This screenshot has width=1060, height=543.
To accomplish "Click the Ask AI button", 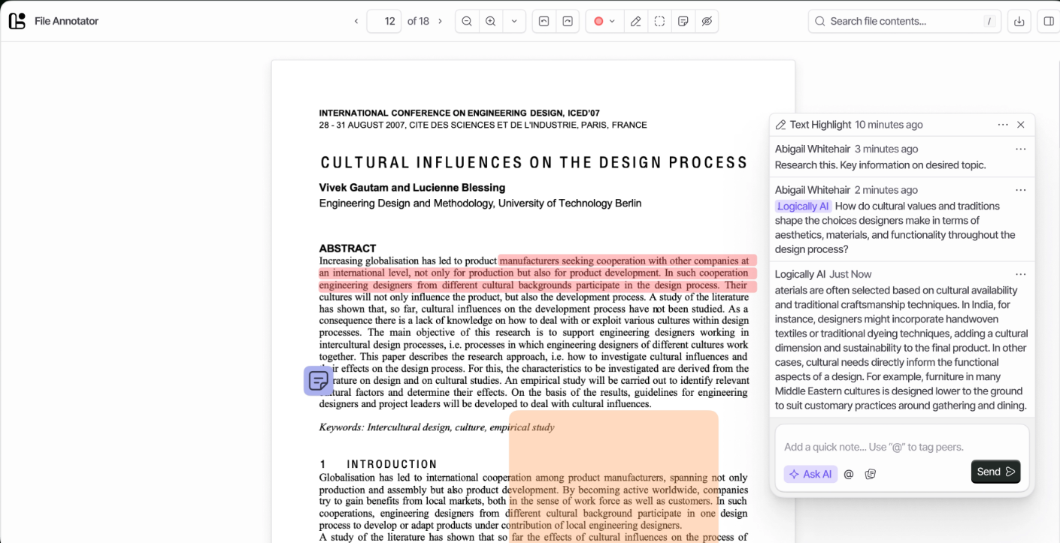I will (x=810, y=474).
